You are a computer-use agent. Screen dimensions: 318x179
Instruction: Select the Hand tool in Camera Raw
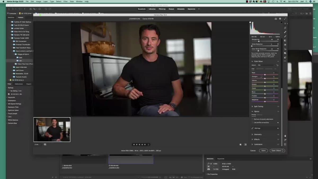tap(285, 136)
